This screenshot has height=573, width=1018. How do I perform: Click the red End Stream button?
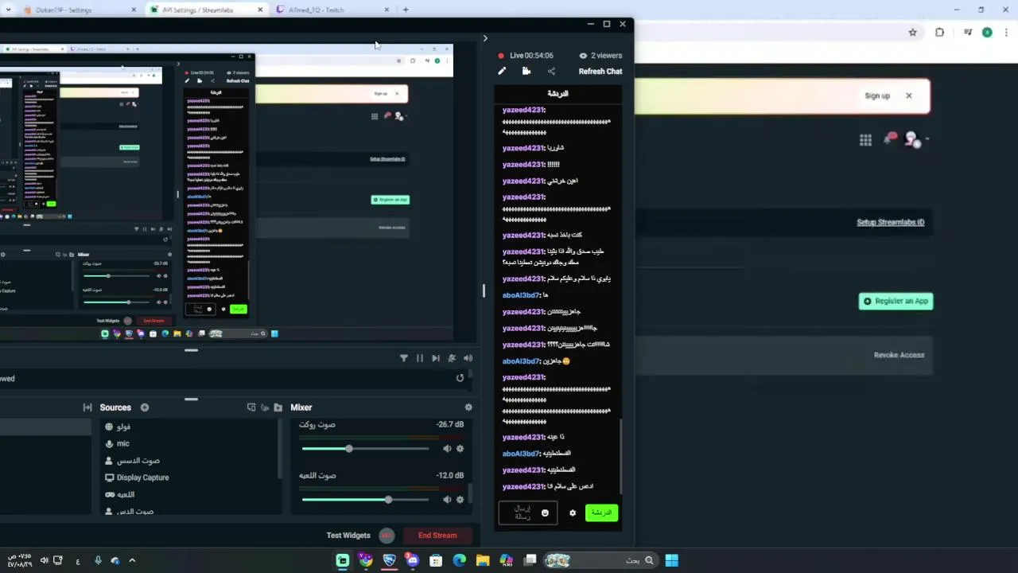tap(437, 536)
